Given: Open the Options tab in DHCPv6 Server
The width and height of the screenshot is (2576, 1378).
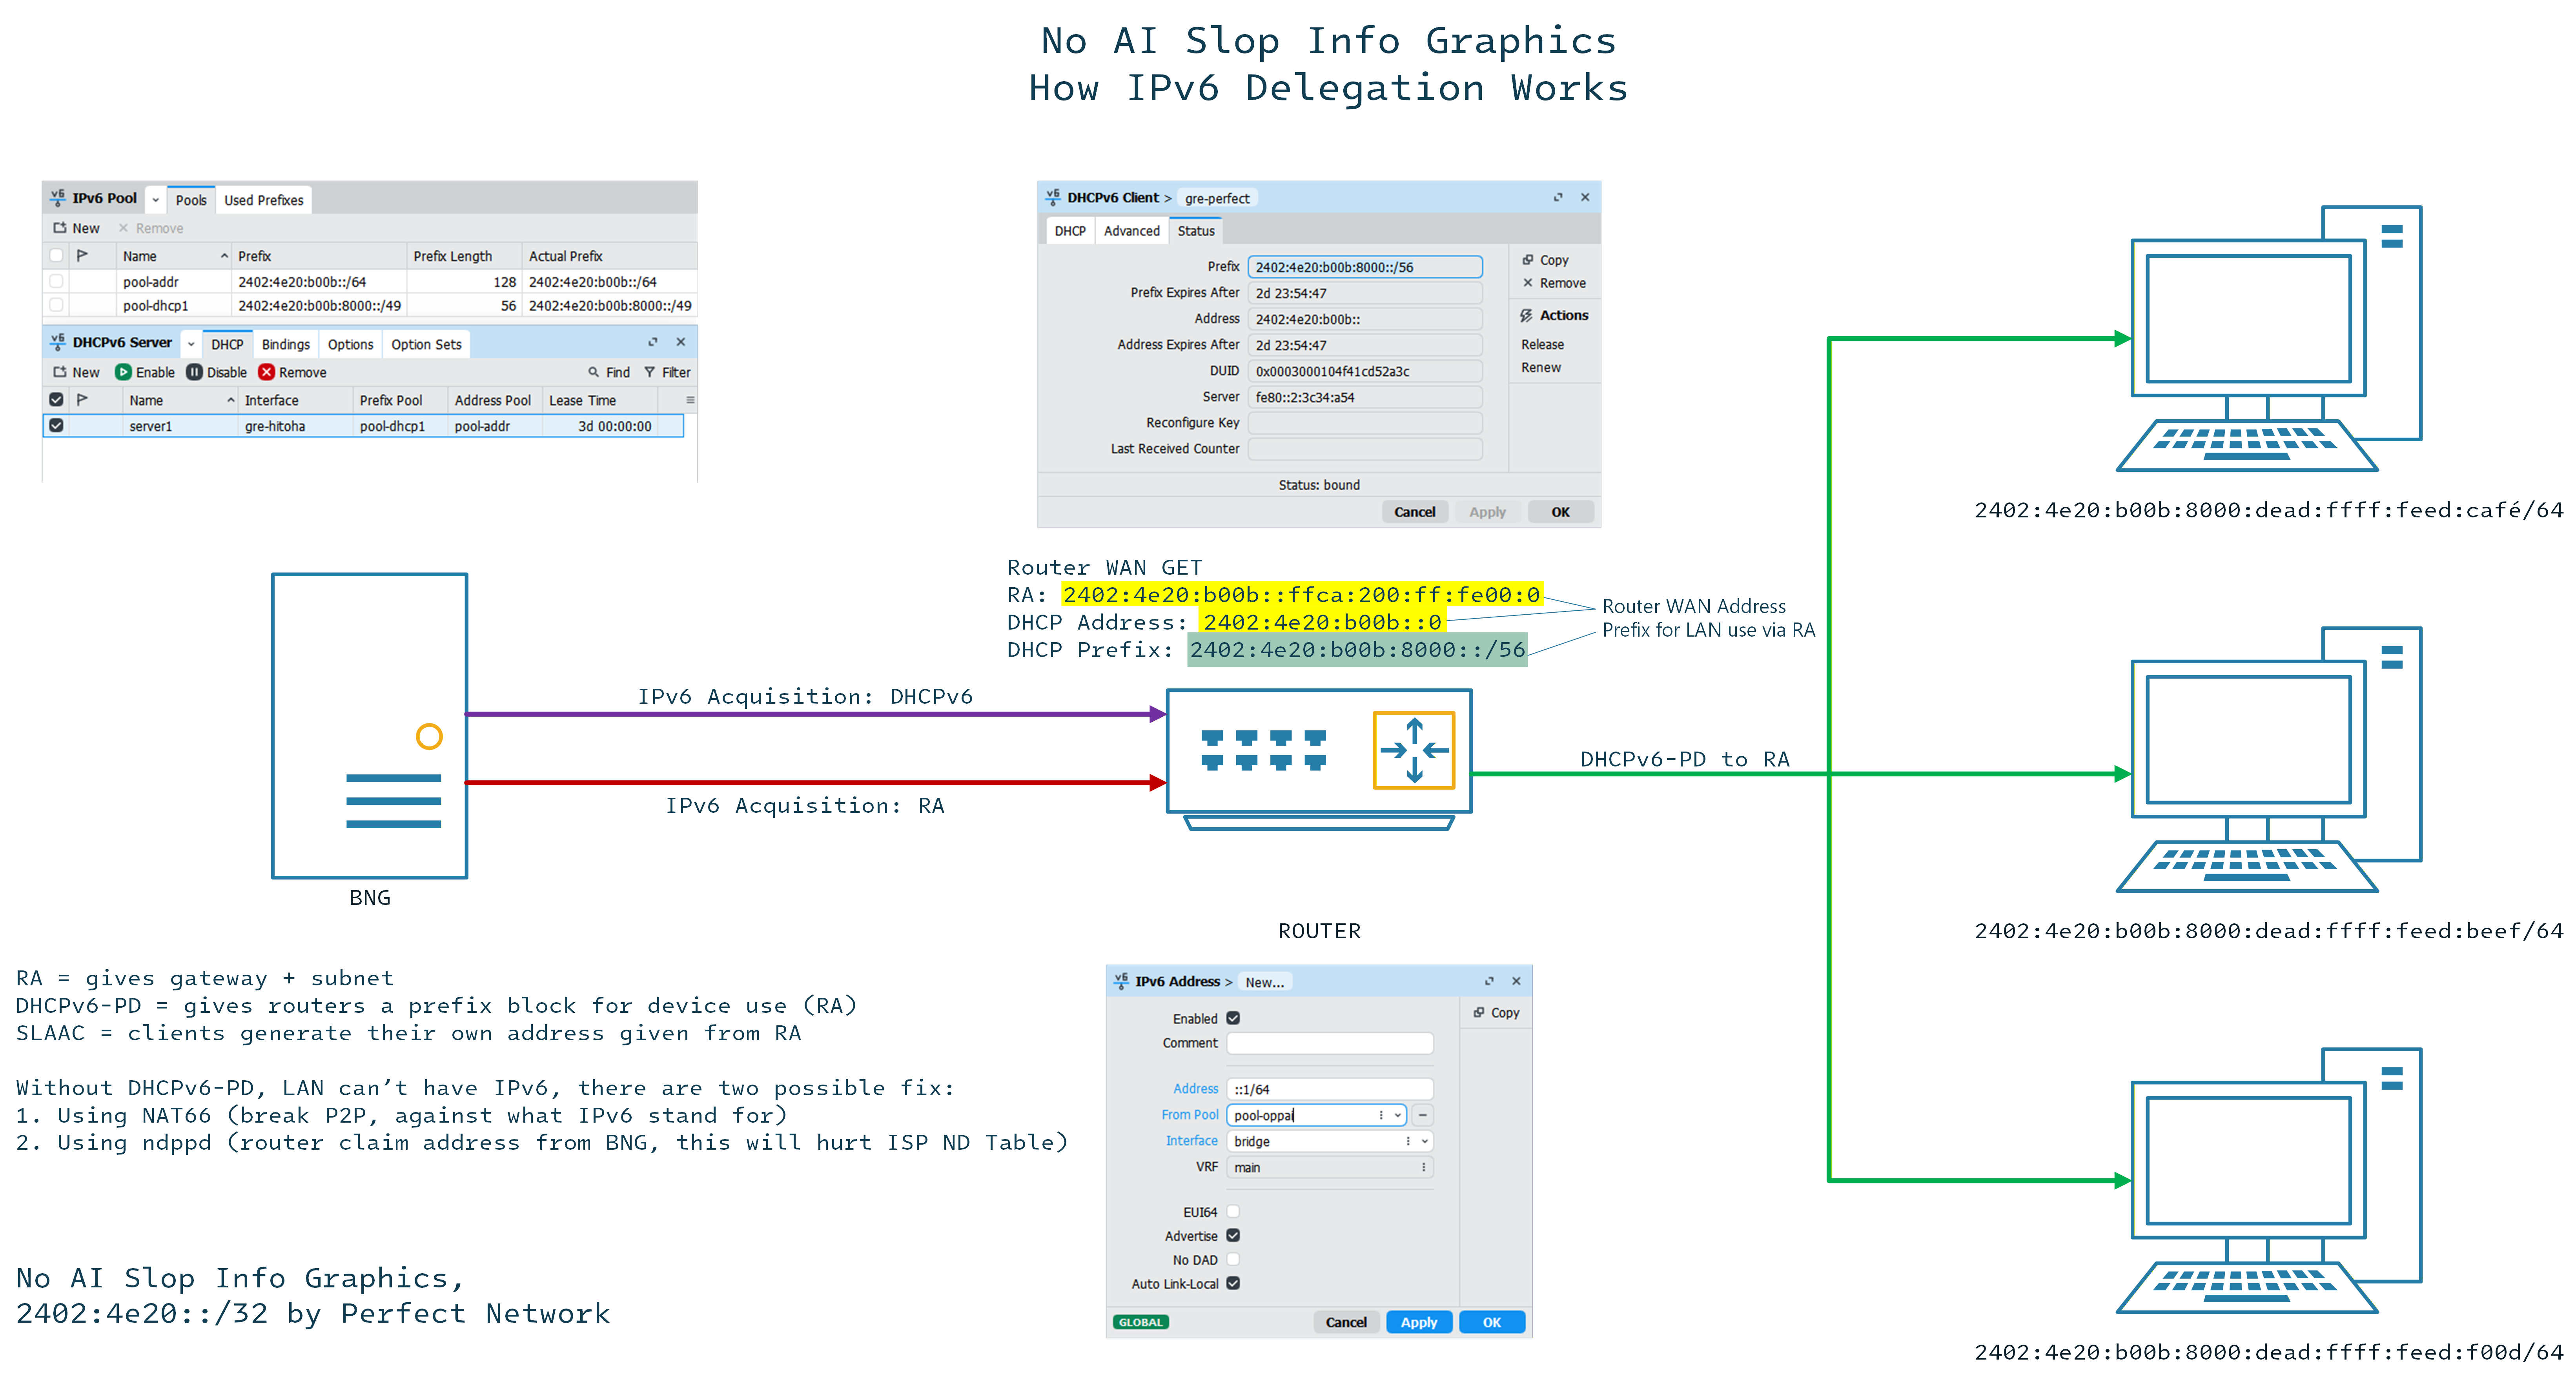Looking at the screenshot, I should (350, 344).
